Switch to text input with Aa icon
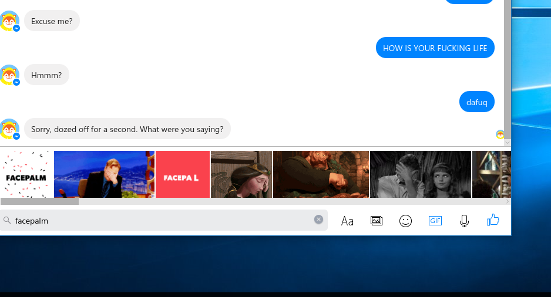 (347, 221)
